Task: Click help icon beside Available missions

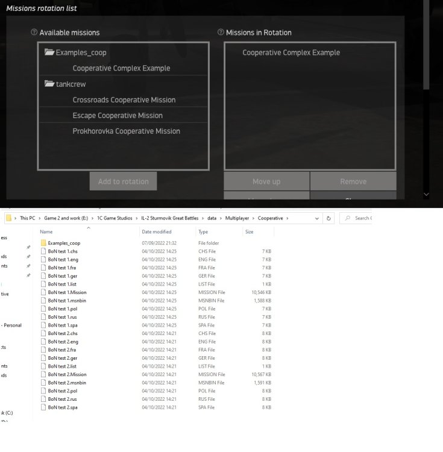Action: coord(34,33)
